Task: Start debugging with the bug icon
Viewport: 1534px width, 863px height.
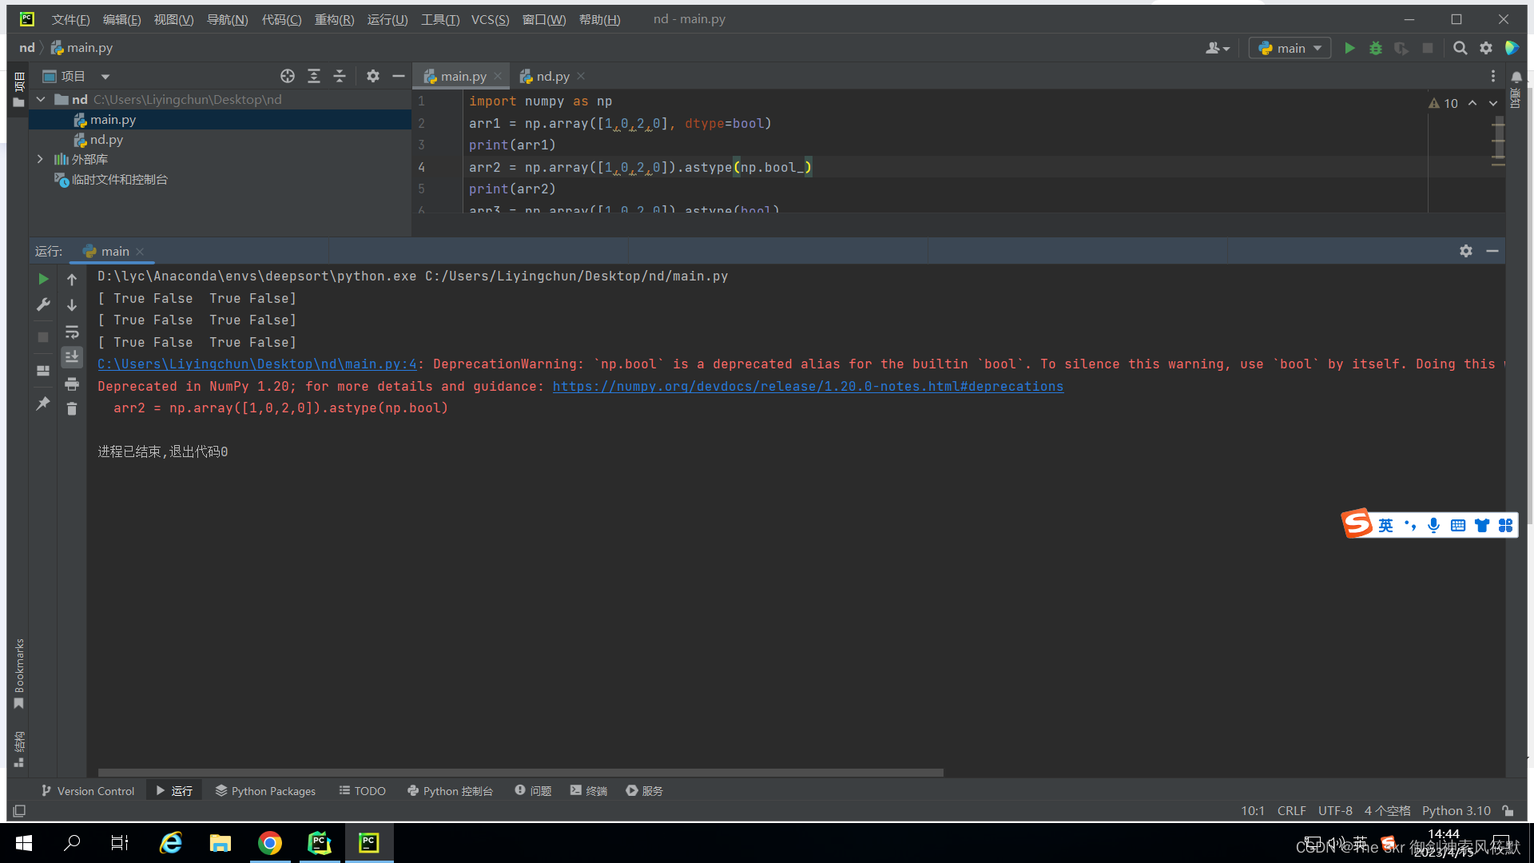Action: pos(1375,48)
